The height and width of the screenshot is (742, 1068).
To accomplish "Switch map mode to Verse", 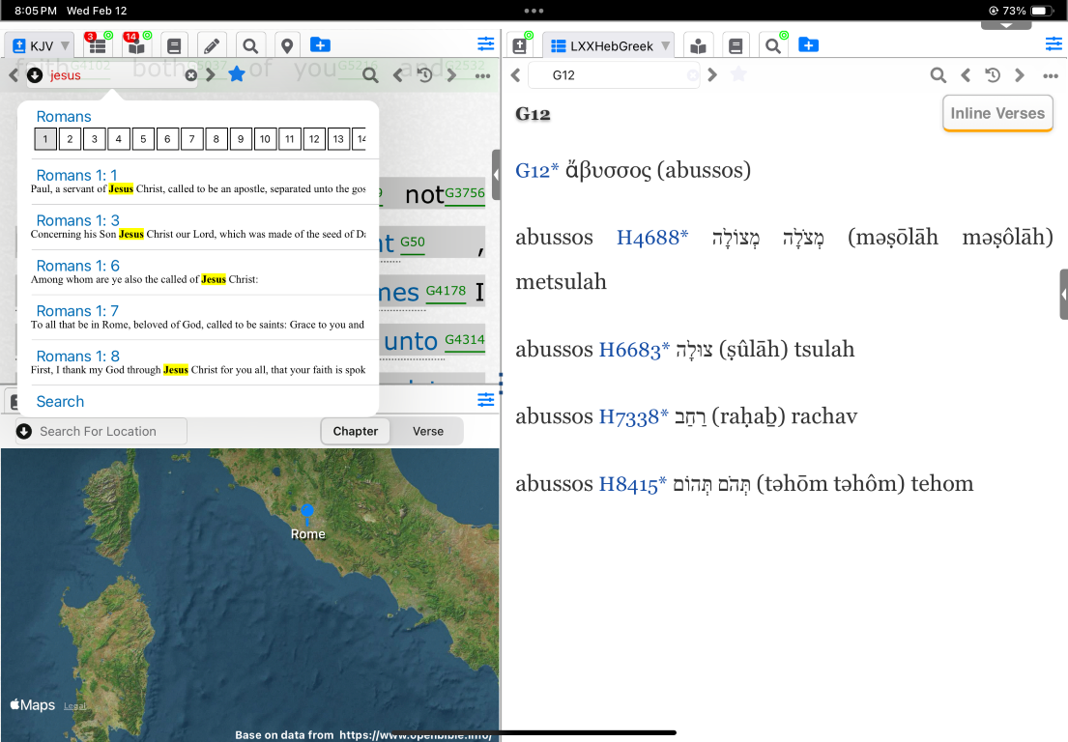I will click(x=427, y=431).
